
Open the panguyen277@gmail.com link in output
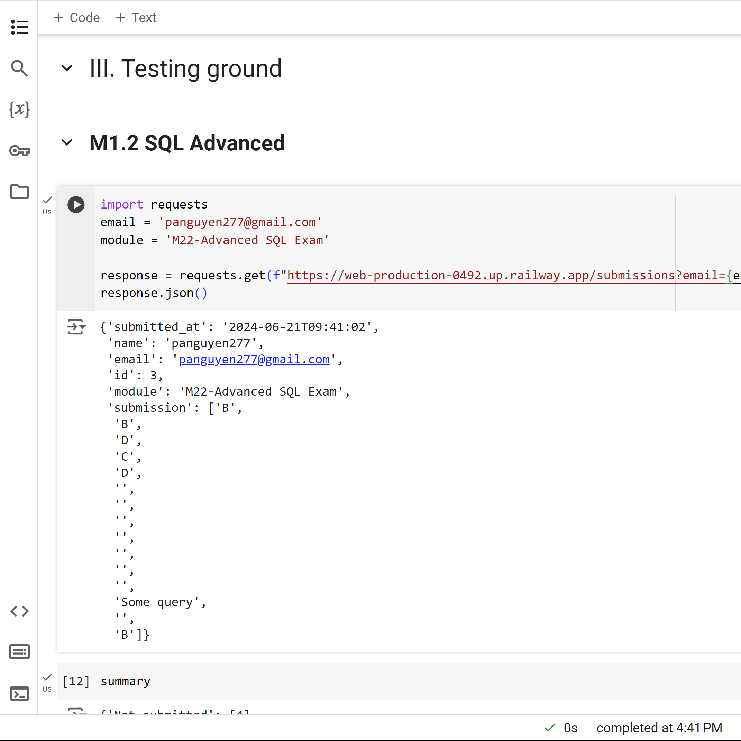tap(254, 359)
